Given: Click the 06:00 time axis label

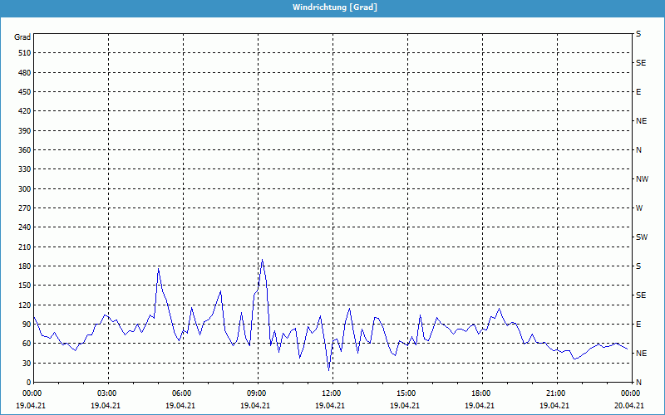Looking at the screenshot, I should pos(182,393).
